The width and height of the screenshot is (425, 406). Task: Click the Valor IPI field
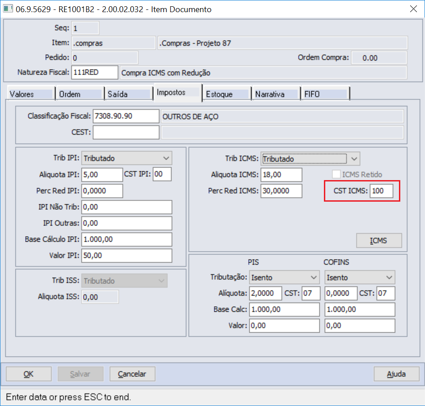127,256
